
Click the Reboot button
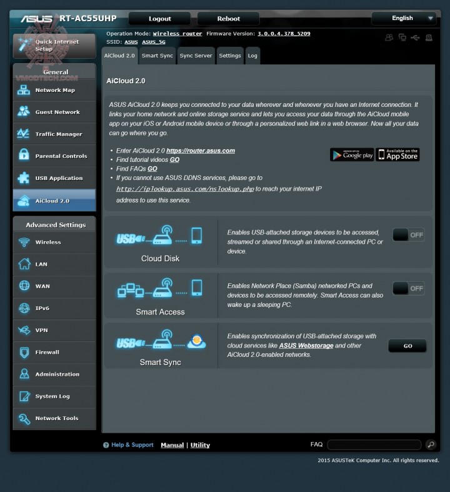[228, 19]
